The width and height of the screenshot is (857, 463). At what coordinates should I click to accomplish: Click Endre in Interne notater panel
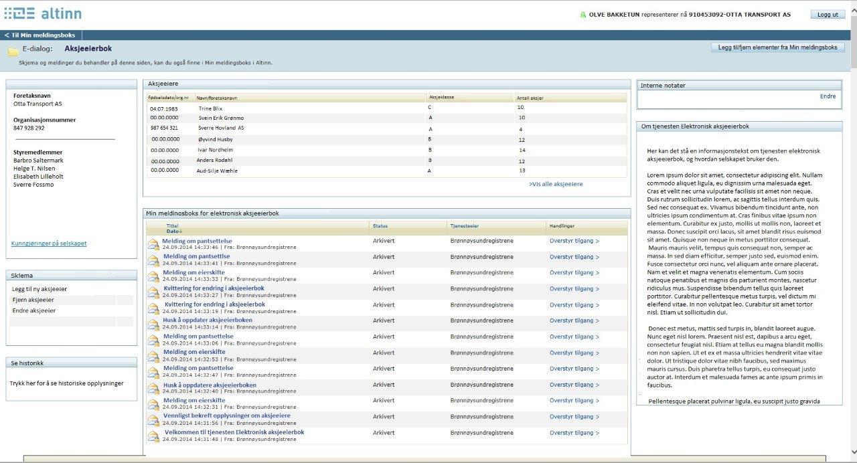(828, 96)
